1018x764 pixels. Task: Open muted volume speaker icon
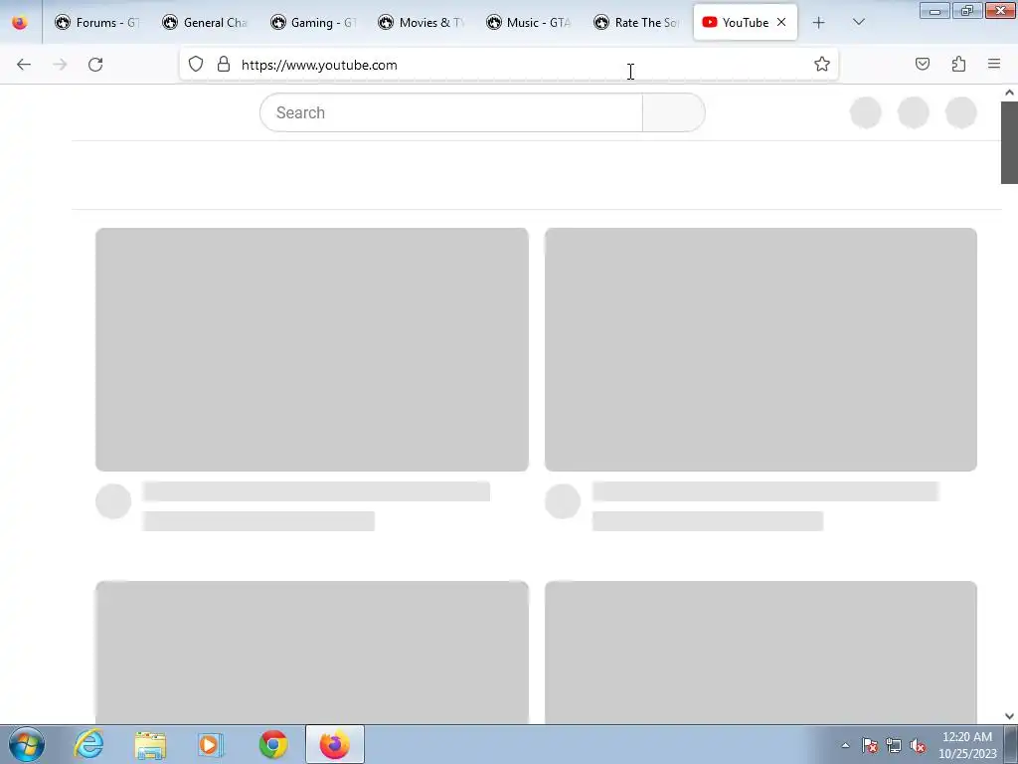pos(918,745)
